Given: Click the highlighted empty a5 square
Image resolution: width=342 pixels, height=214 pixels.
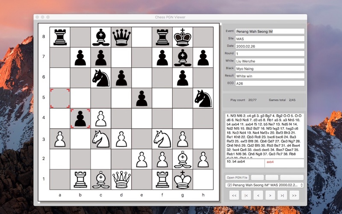Looking at the screenshot, I should pos(60,98).
